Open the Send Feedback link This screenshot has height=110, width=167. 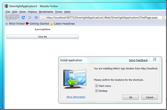[x=138, y=60]
